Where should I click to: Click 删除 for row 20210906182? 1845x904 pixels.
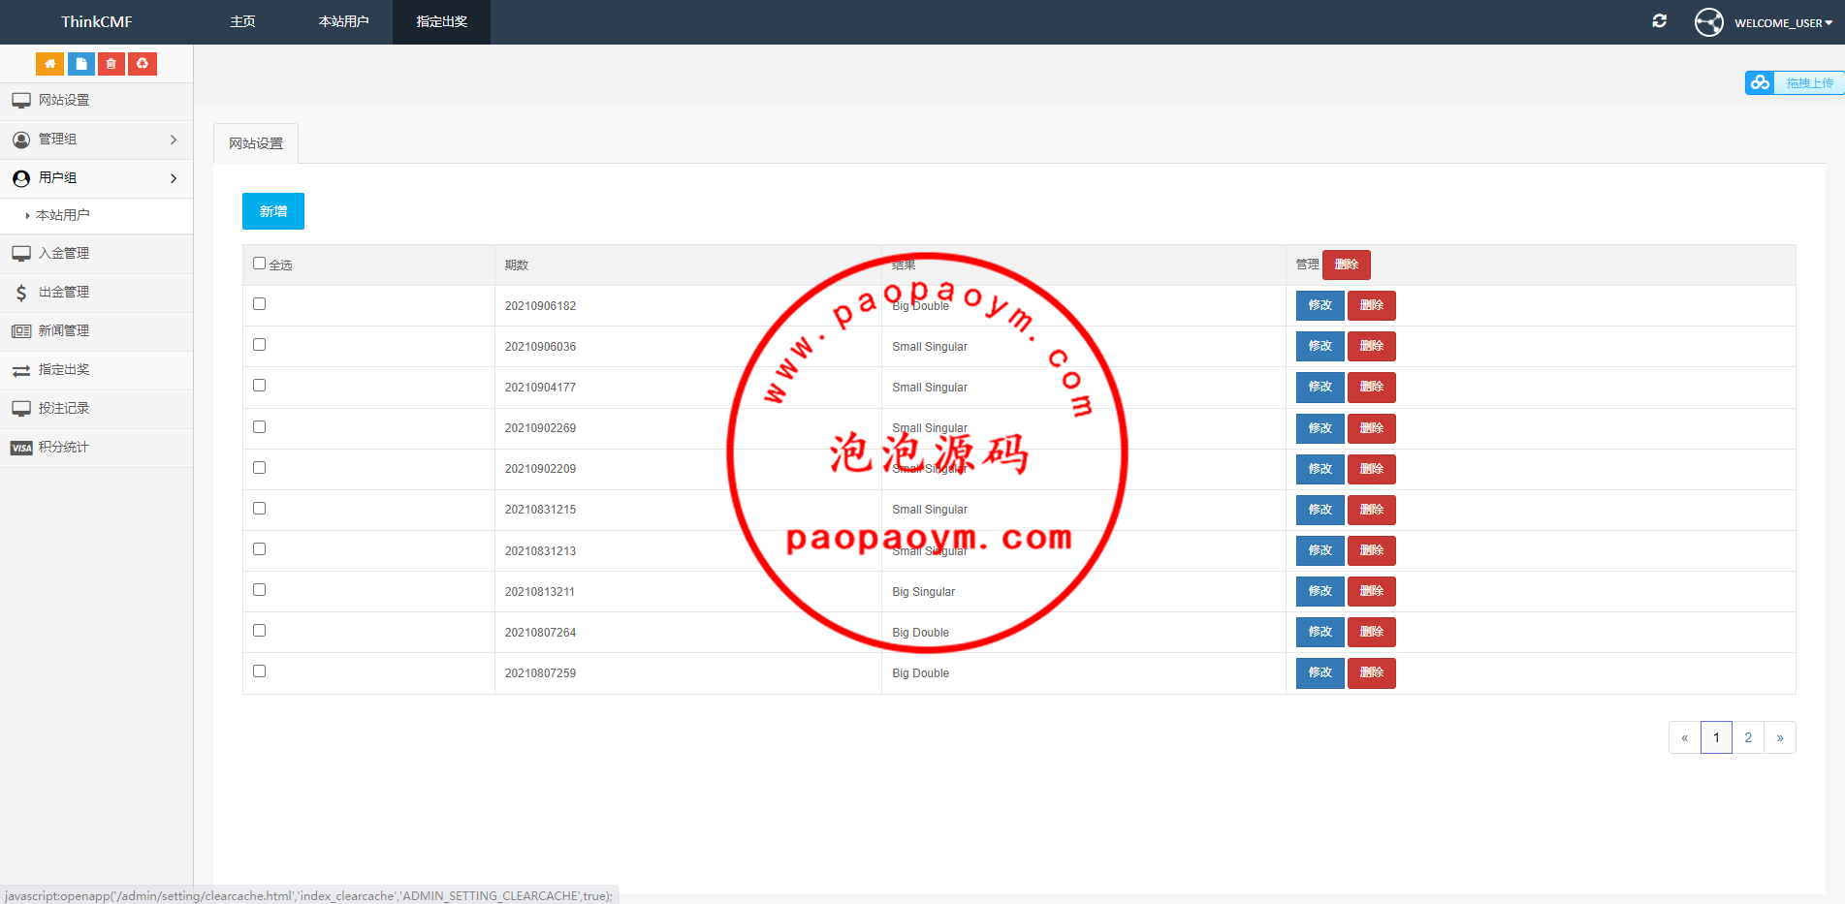pyautogui.click(x=1372, y=305)
